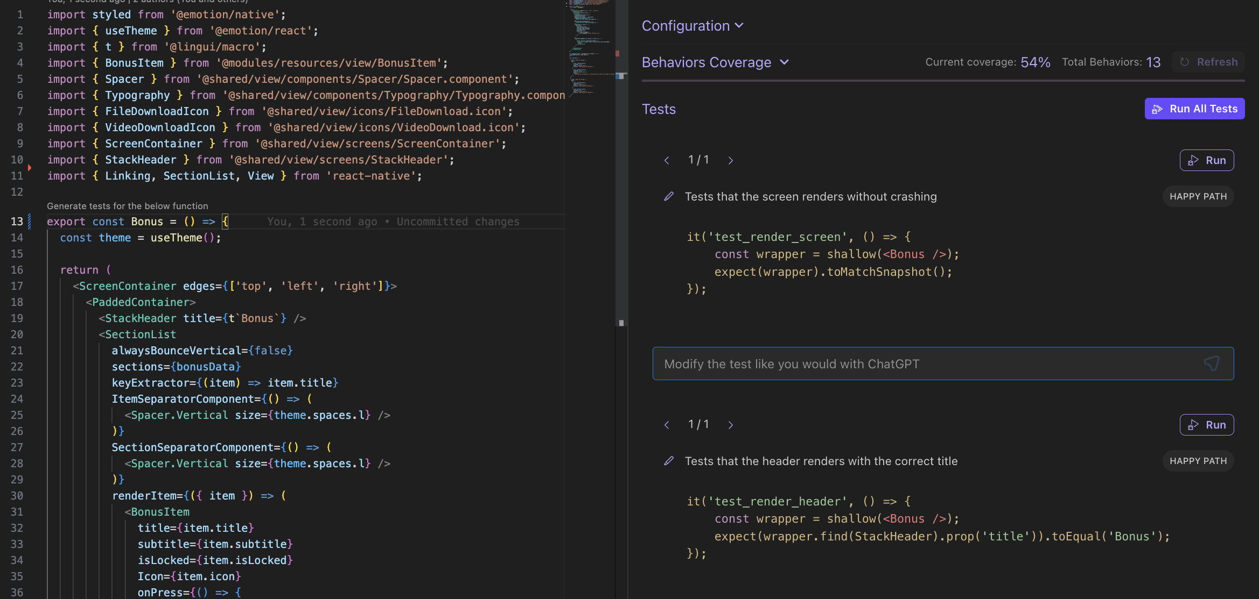The height and width of the screenshot is (599, 1259).
Task: Click the pencil icon beside screen renders test
Action: [669, 197]
